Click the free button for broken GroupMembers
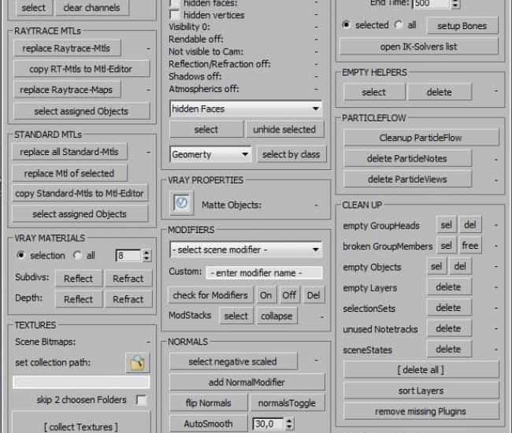 [470, 246]
